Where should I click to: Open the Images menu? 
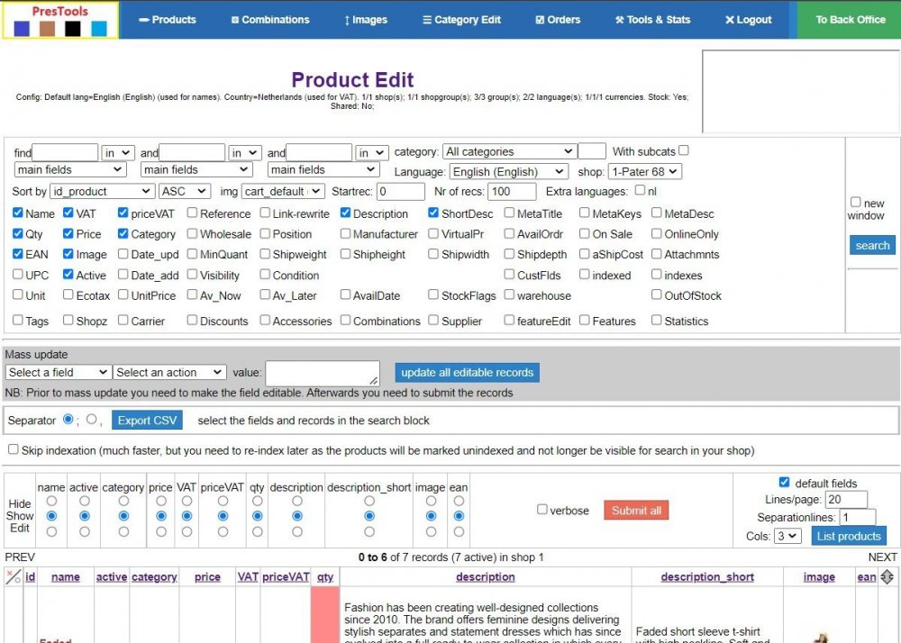coord(366,20)
